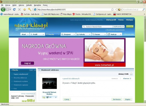Screen dimensions: 146x106
Task: Expand the dropdown arrow under sender profile
Action: coord(56,97)
